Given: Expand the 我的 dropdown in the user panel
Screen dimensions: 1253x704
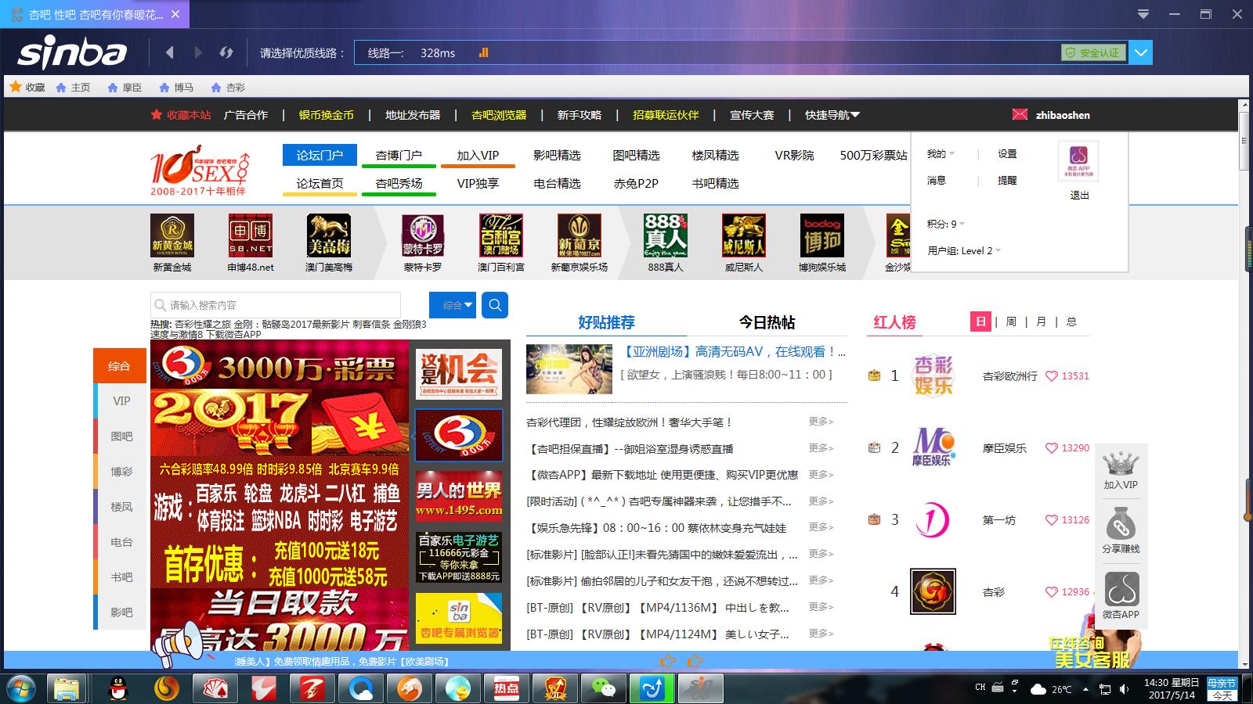Looking at the screenshot, I should pos(941,154).
